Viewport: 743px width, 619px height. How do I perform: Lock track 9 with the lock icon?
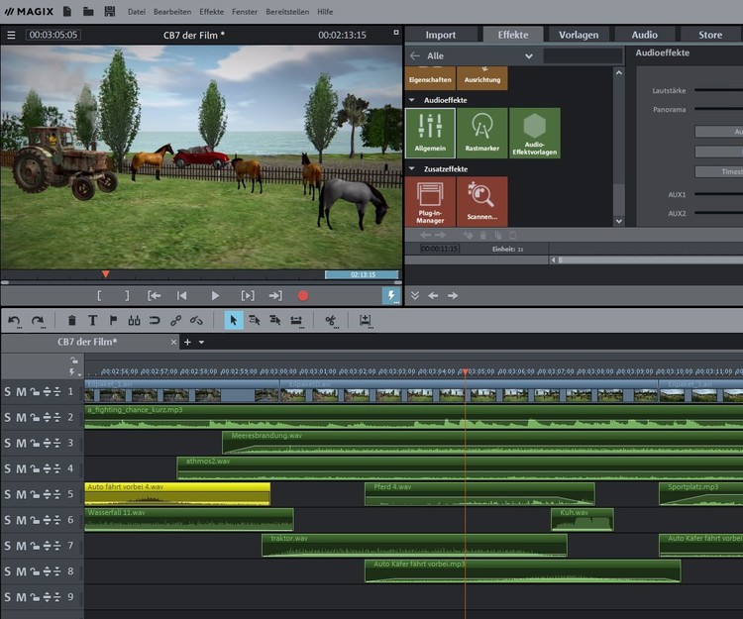35,597
